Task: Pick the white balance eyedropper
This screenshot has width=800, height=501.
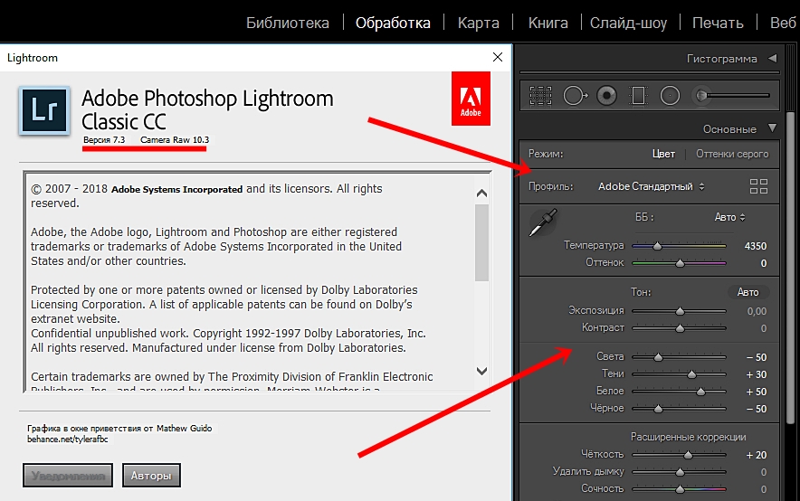Action: tap(543, 222)
